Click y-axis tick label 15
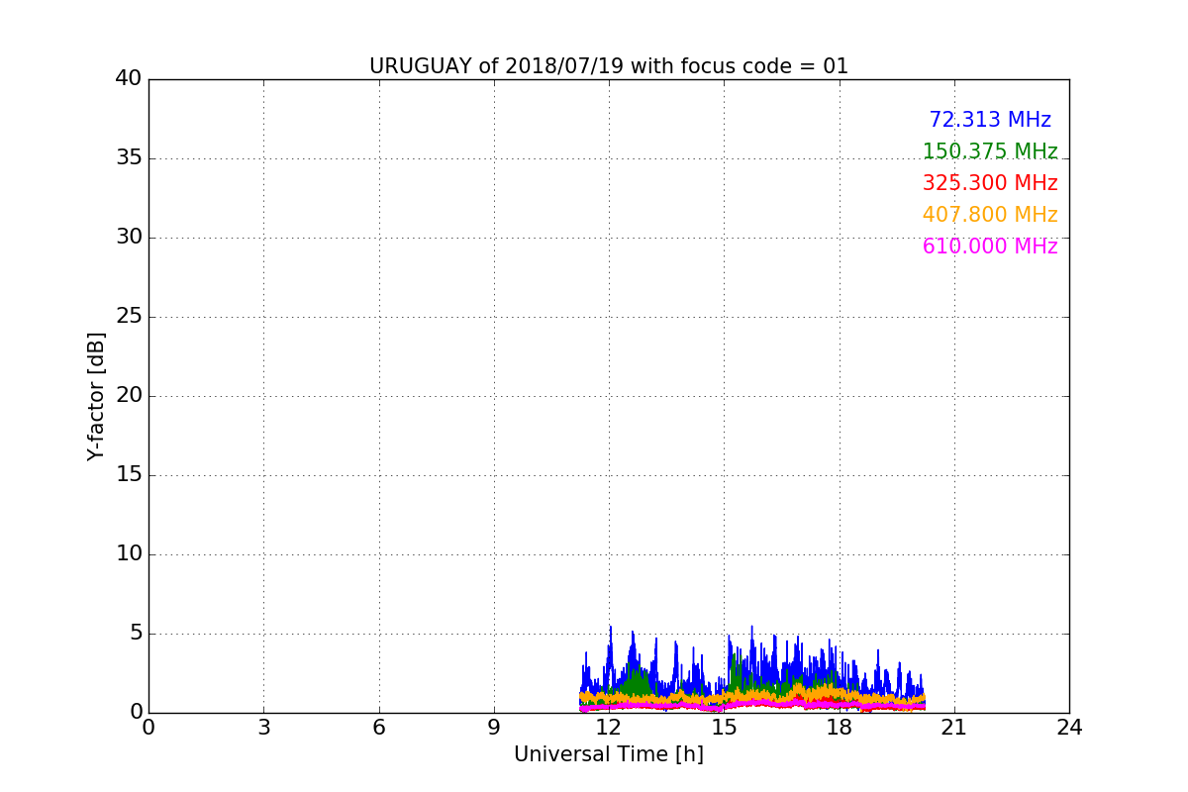Screen dimensions: 1188x792 tap(129, 475)
